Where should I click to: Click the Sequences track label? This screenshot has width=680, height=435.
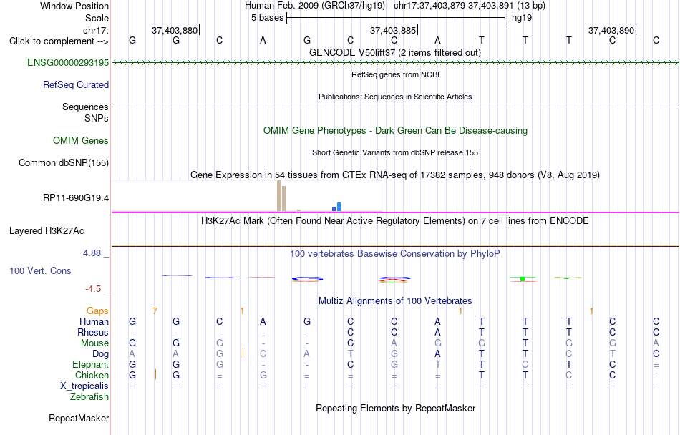click(x=85, y=107)
